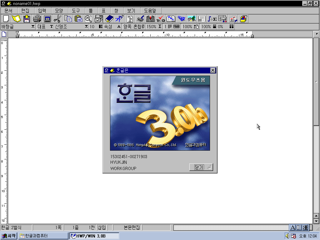Toggle the 漢 Hanja input button
The image size is (320, 240).
[305, 227]
